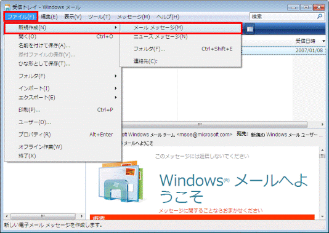Click preview pane scroll up arrow
This screenshot has height=233, width=329.
322,150
